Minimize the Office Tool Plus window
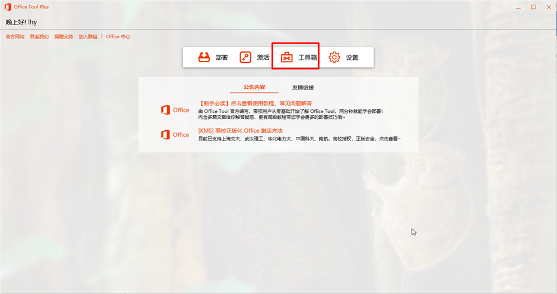Screen dimensions: 557x294 [x=518, y=7]
